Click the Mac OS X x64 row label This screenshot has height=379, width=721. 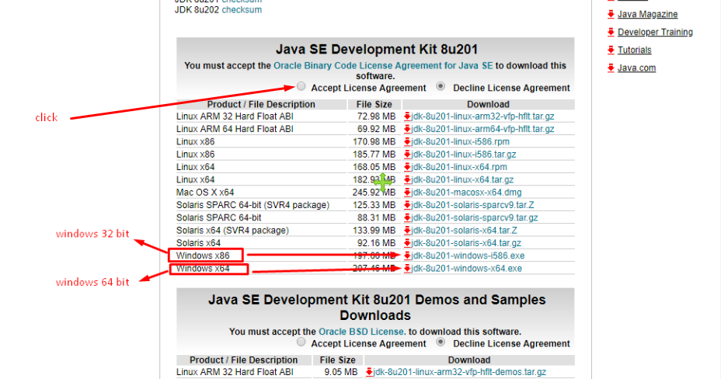[205, 193]
